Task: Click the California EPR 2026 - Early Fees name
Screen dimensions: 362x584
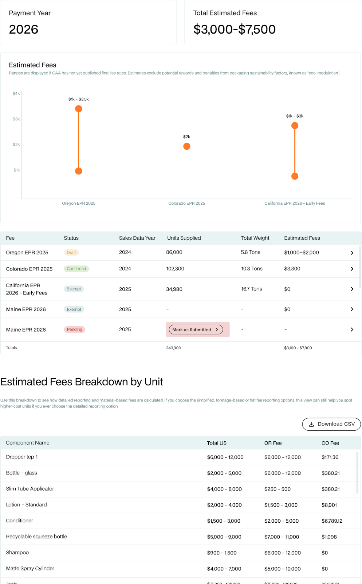Action: (x=27, y=289)
